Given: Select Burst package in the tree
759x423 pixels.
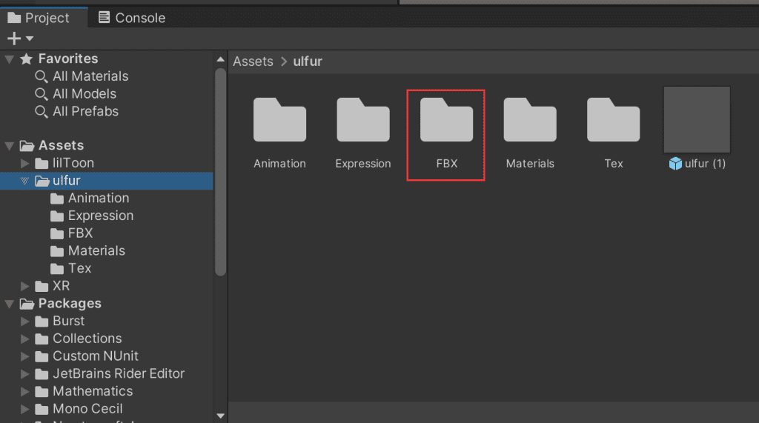Looking at the screenshot, I should (68, 321).
